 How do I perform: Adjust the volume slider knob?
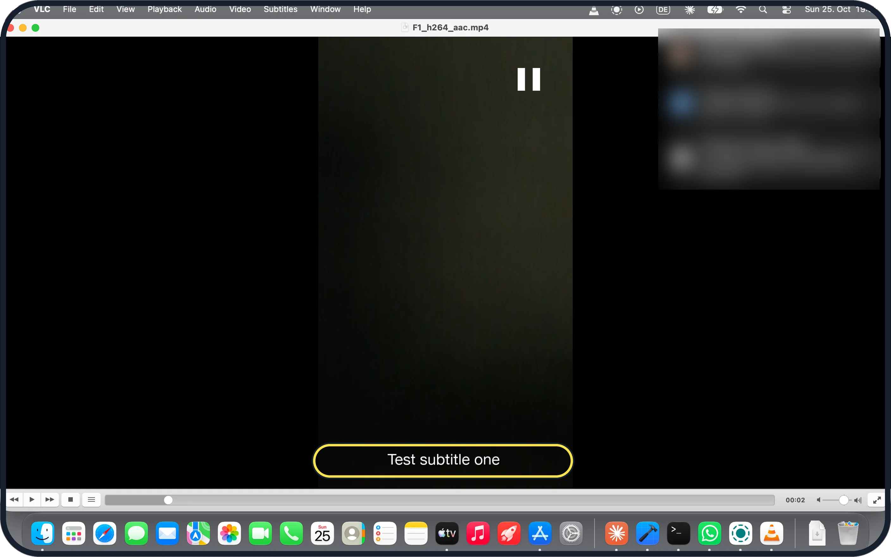point(844,500)
